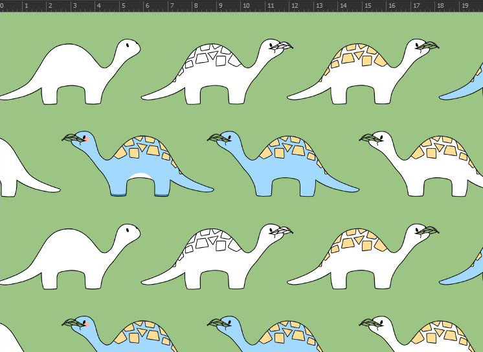Click the ruler mark labeled 5
Image resolution: width=483 pixels, height=352 pixels.
click(x=124, y=6)
